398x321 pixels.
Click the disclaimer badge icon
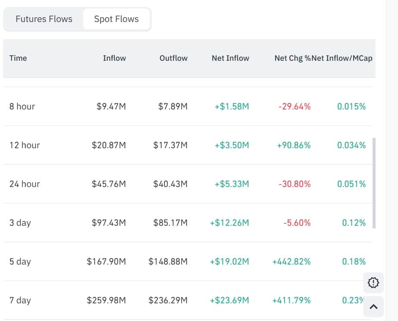[x=373, y=283]
